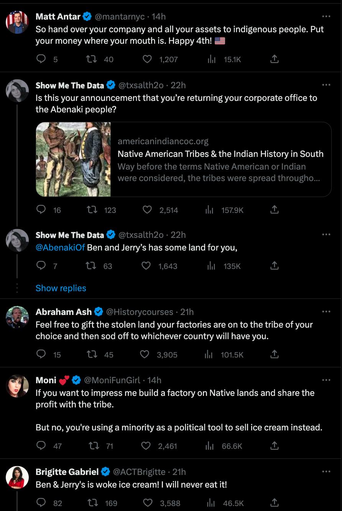Open more options on Abraham Ash's tweet

pyautogui.click(x=326, y=312)
